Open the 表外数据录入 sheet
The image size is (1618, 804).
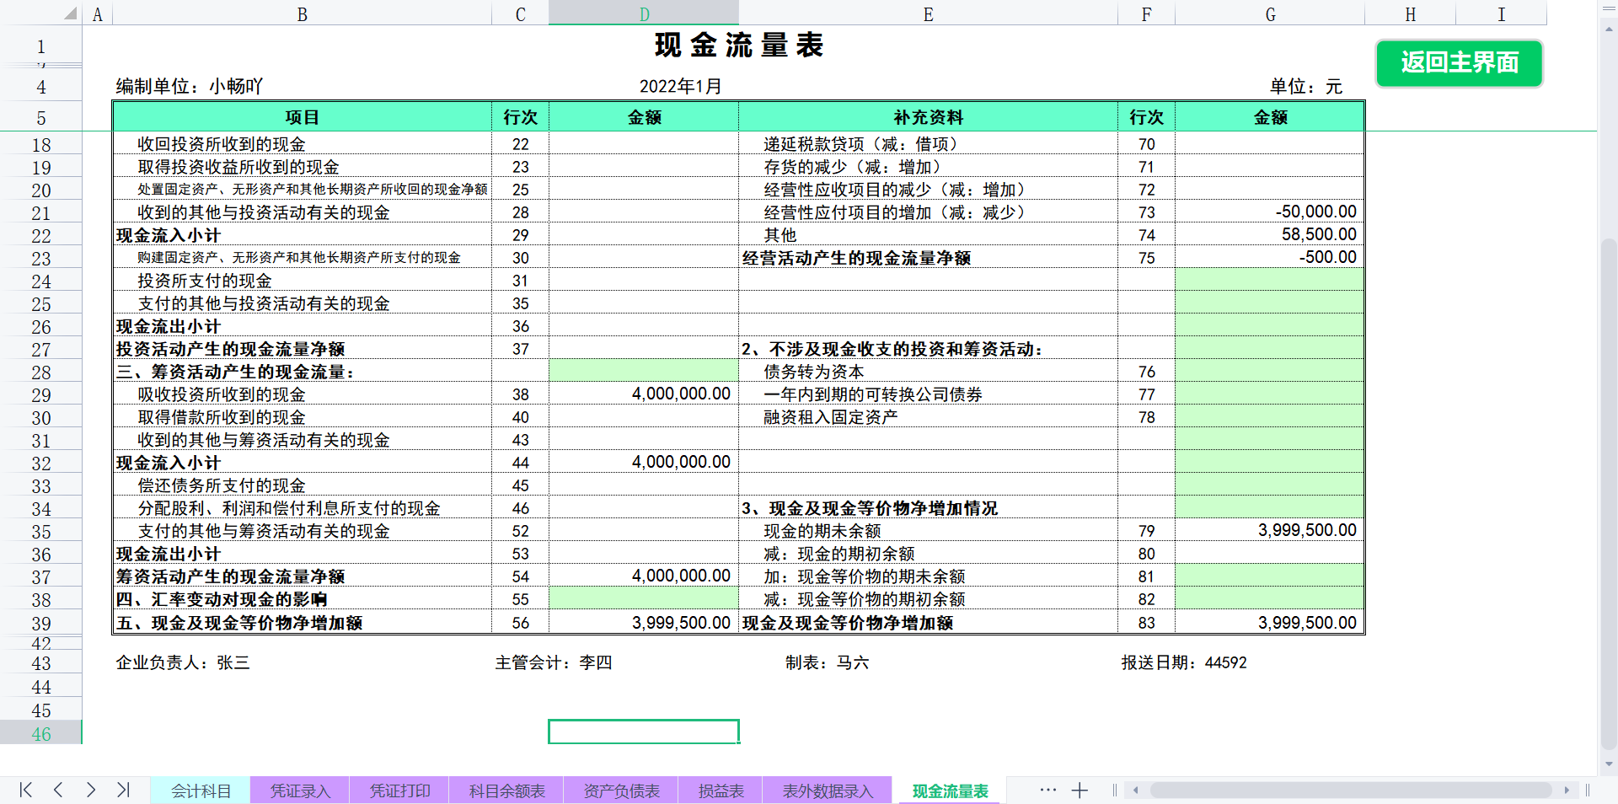(827, 790)
